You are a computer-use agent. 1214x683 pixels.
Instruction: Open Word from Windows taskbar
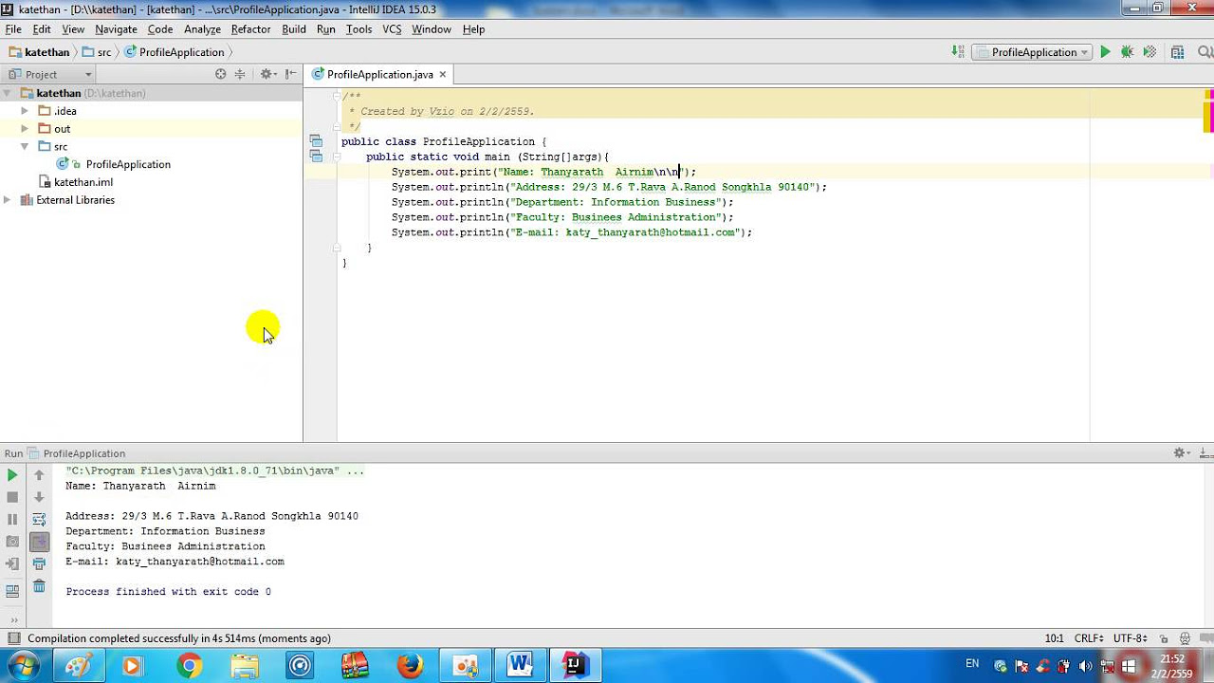click(520, 666)
